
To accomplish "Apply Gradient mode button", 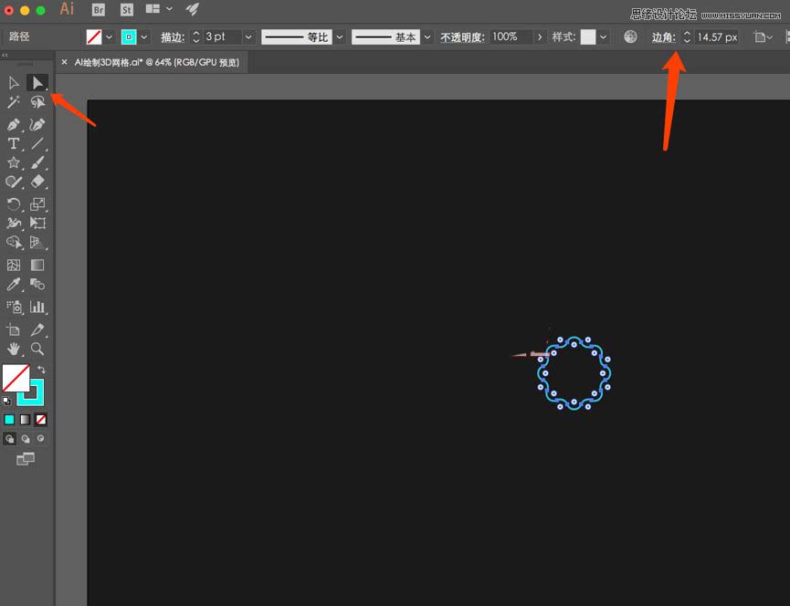I will [26, 419].
